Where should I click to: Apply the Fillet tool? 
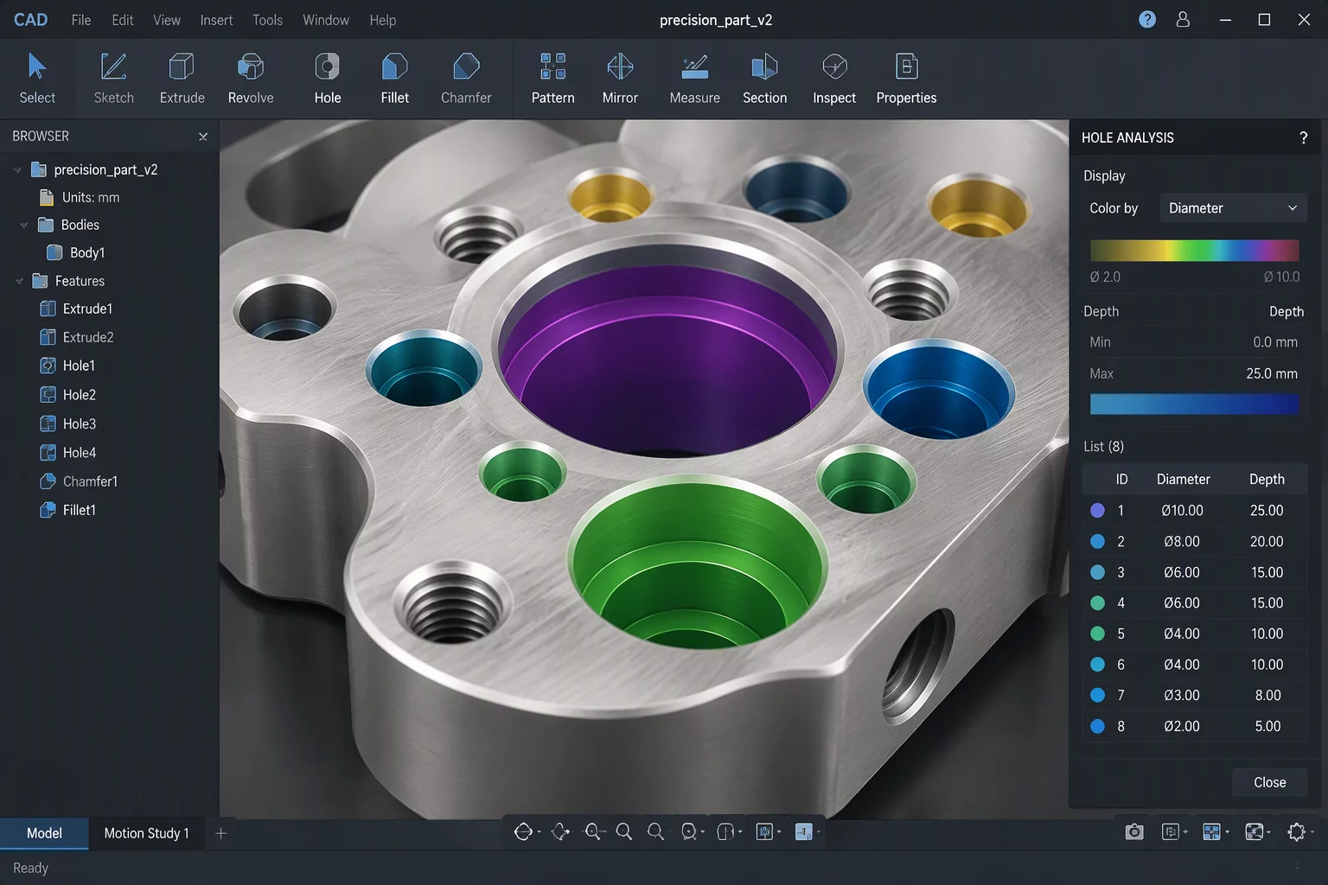coord(394,79)
